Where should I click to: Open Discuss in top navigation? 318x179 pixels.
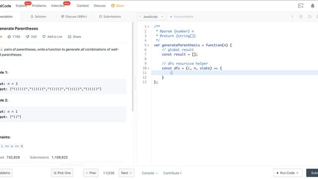coord(99,5)
